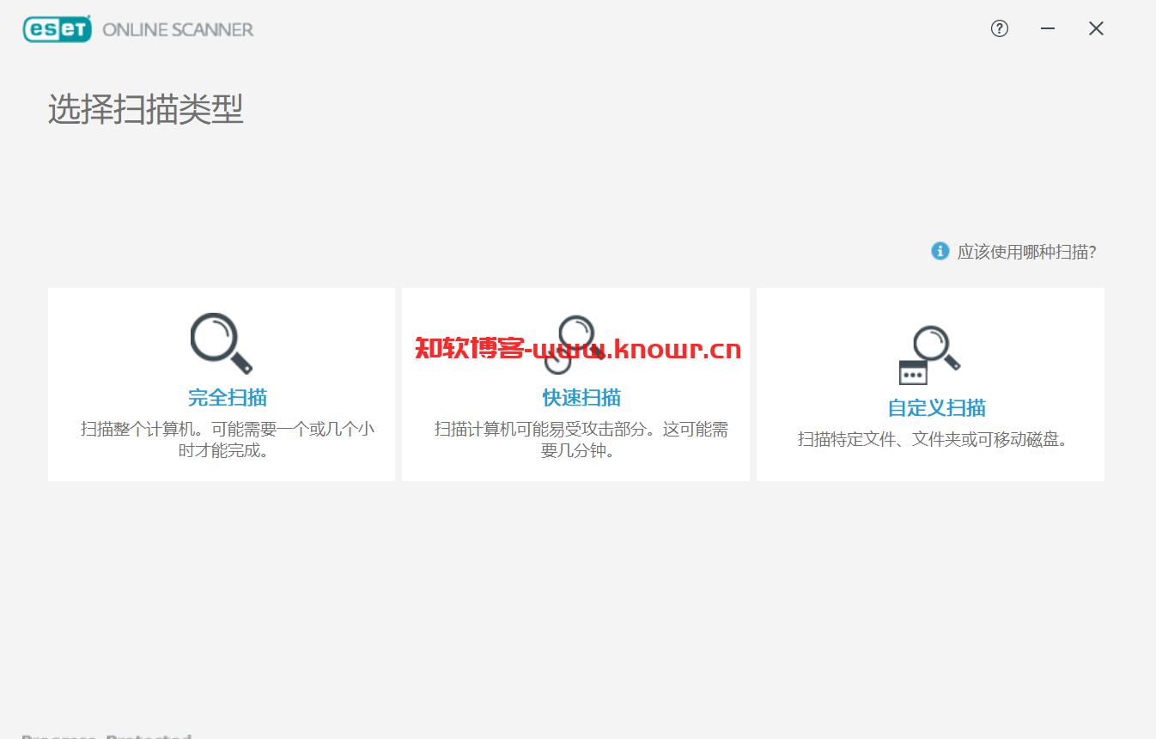
Task: Click the 选择扫描类型 heading
Action: (x=146, y=110)
